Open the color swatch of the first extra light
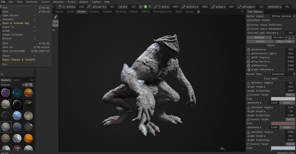This screenshot has width=296, height=154. 283,99
